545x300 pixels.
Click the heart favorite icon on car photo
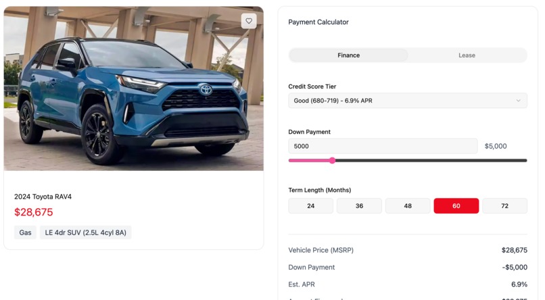[x=249, y=21]
